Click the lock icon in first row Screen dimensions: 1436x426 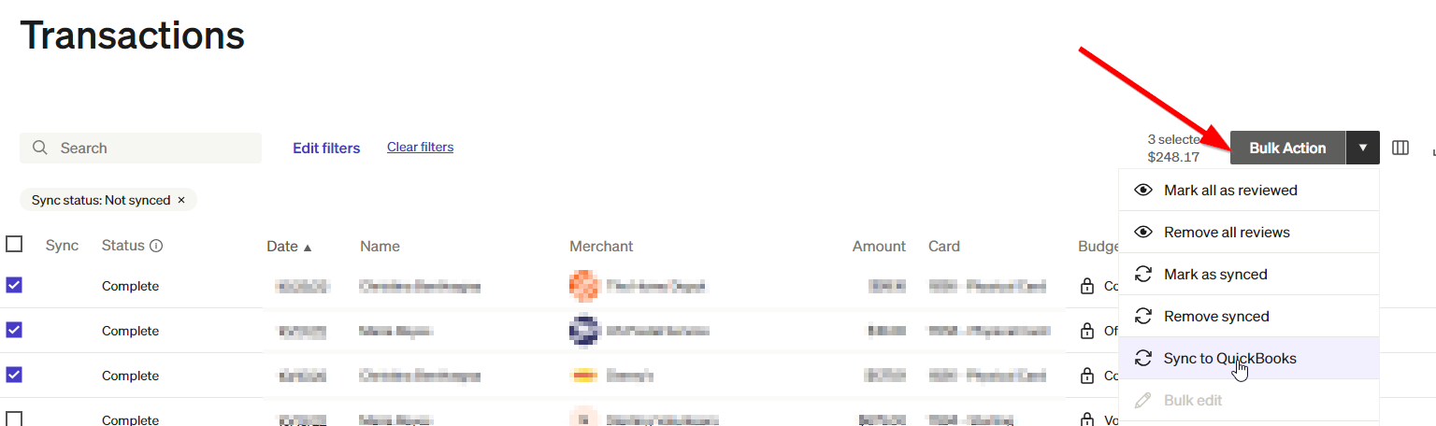[x=1086, y=286]
